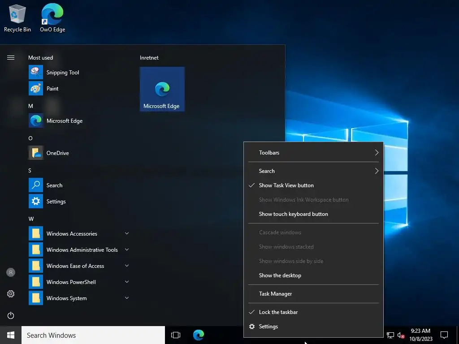Expand Windows System chevron

127,297
